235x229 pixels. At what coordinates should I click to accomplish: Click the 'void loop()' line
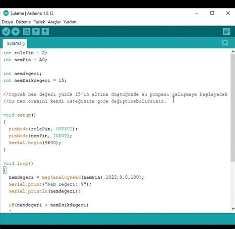click(x=18, y=163)
